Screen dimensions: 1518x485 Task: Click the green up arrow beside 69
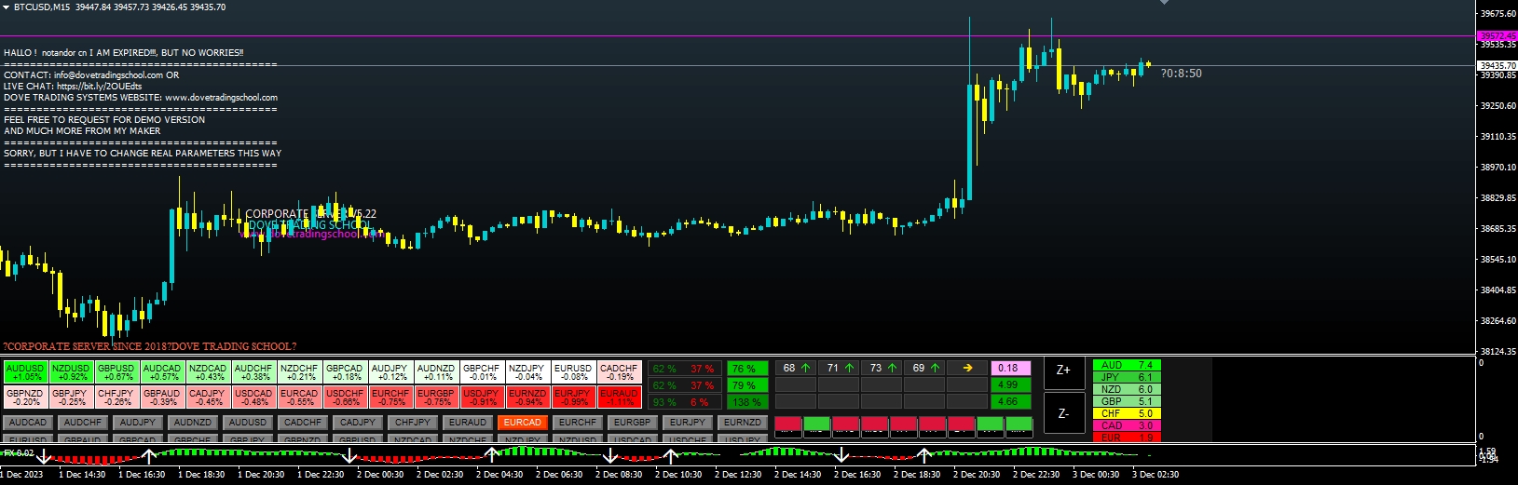[935, 368]
